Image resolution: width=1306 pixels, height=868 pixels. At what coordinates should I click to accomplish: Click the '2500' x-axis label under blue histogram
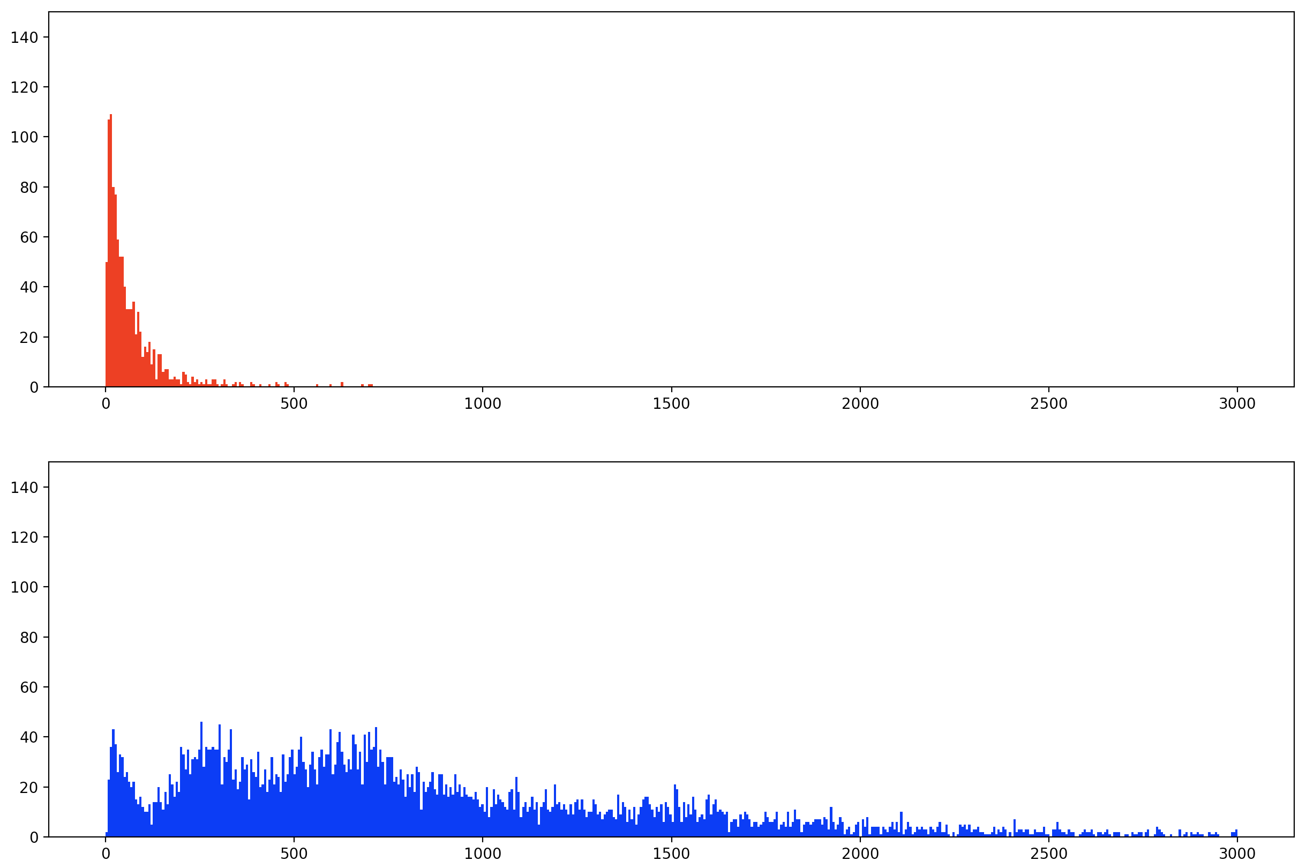coord(1049,854)
